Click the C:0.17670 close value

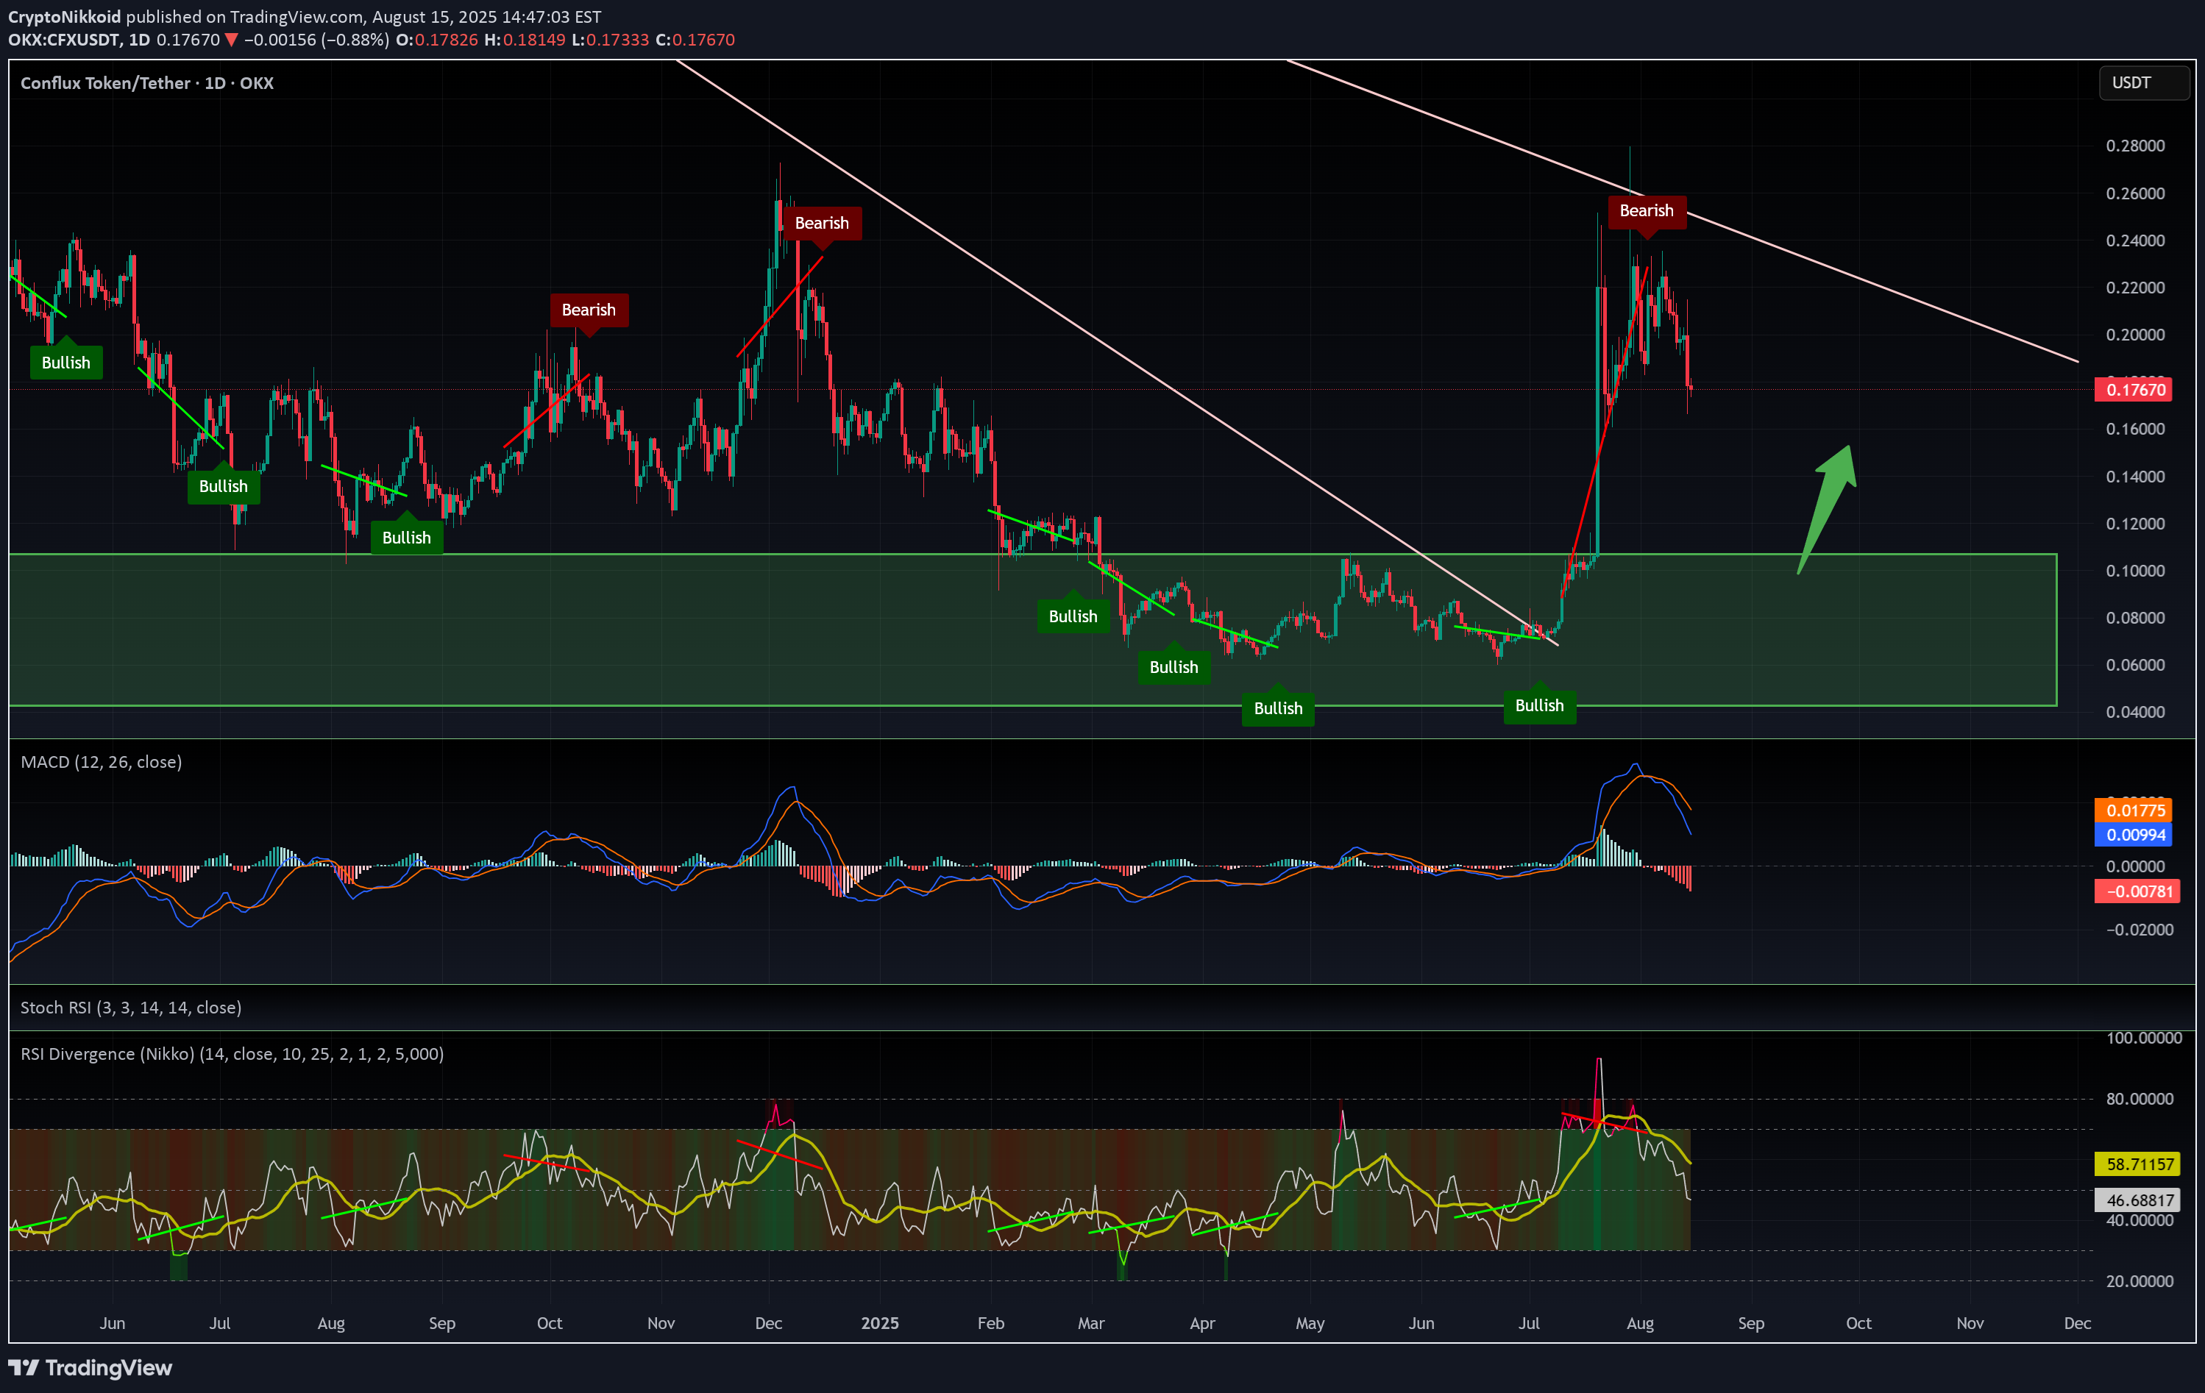(x=695, y=40)
